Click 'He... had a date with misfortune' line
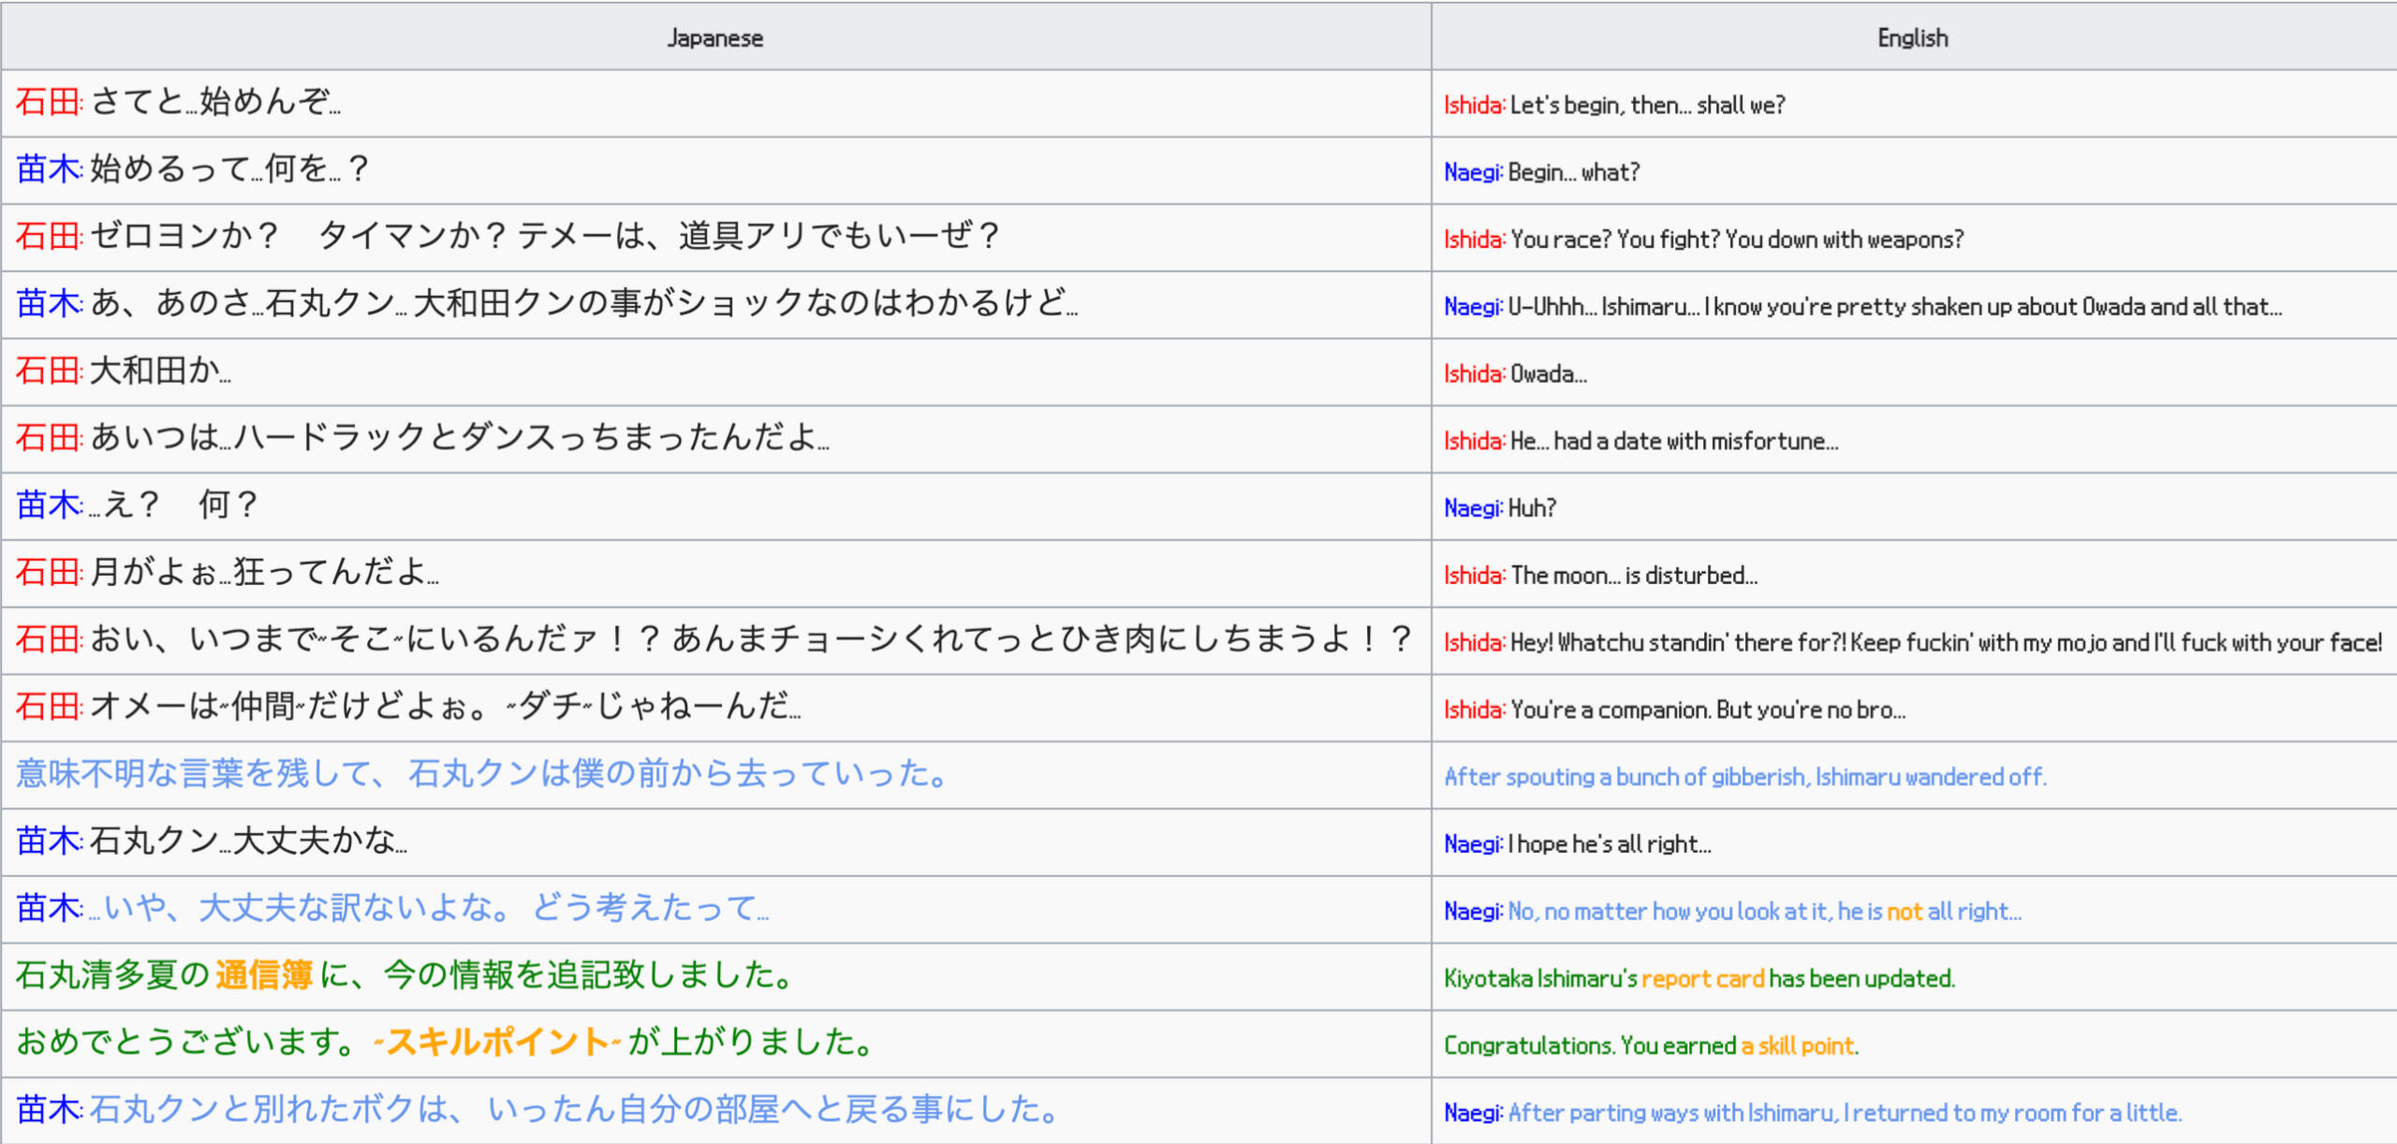Image resolution: width=2397 pixels, height=1144 pixels. click(x=1673, y=441)
